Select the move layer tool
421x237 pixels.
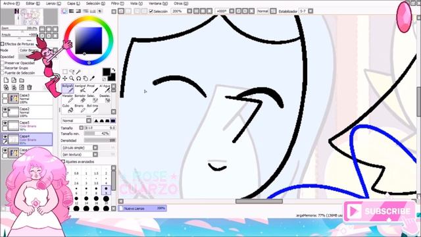(65, 78)
